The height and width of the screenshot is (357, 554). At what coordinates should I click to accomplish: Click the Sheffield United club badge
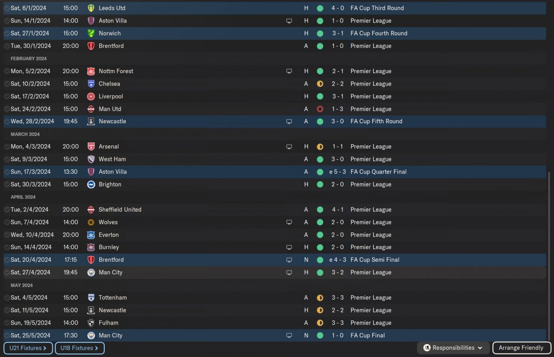[91, 210]
